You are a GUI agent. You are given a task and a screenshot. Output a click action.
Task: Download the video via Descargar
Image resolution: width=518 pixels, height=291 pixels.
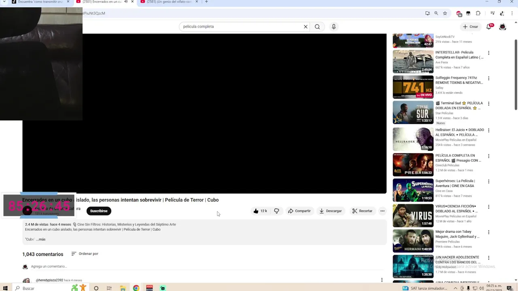pyautogui.click(x=331, y=211)
